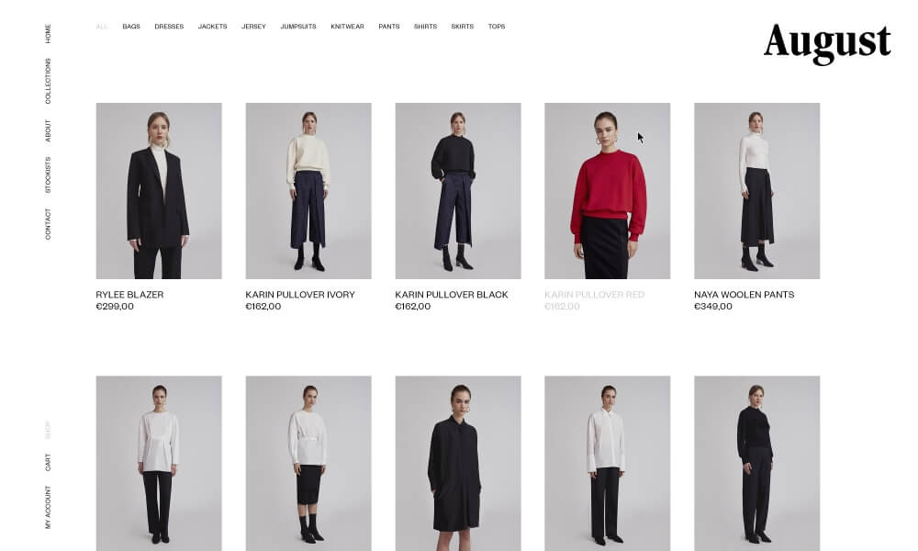Click the Karin Pullover Red title link
The width and height of the screenshot is (918, 551).
tap(594, 295)
